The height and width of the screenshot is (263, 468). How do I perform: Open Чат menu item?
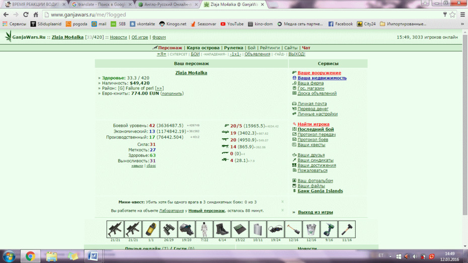(x=306, y=48)
